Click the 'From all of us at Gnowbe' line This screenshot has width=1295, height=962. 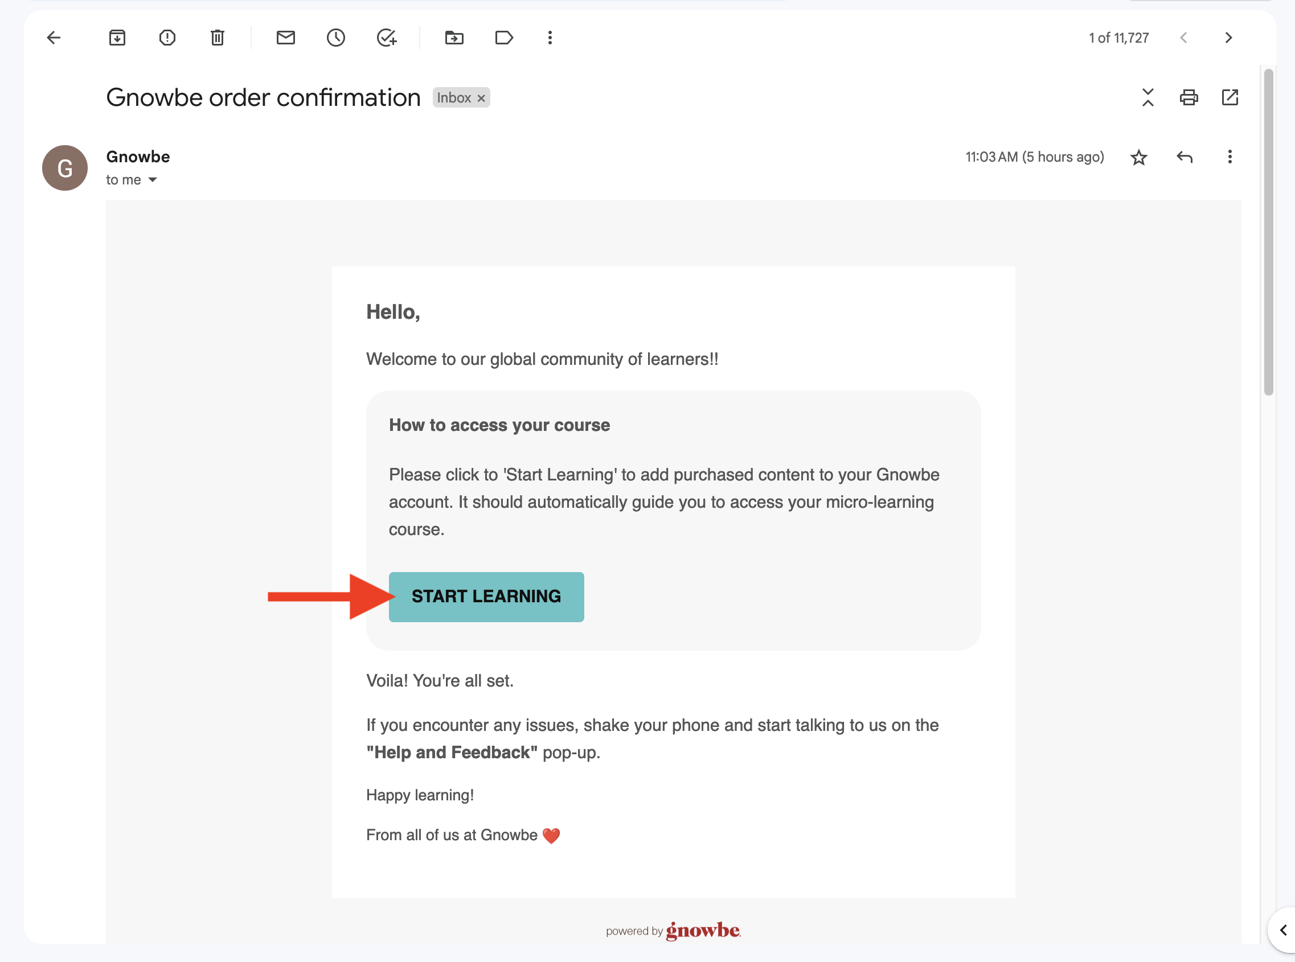point(463,835)
